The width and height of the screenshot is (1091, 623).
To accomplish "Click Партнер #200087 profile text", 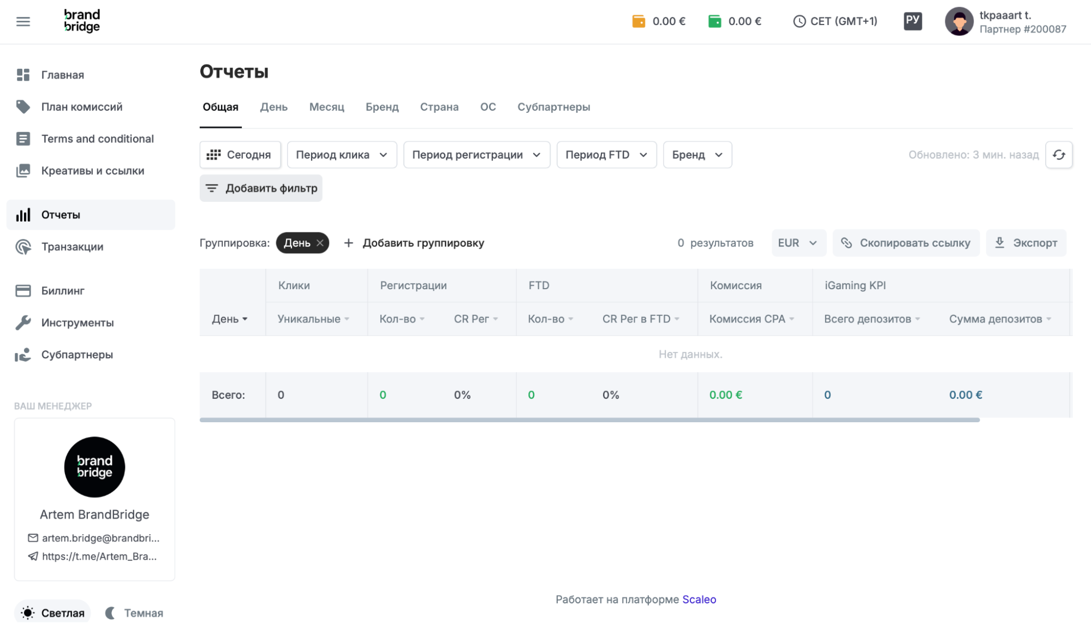I will click(x=1023, y=29).
